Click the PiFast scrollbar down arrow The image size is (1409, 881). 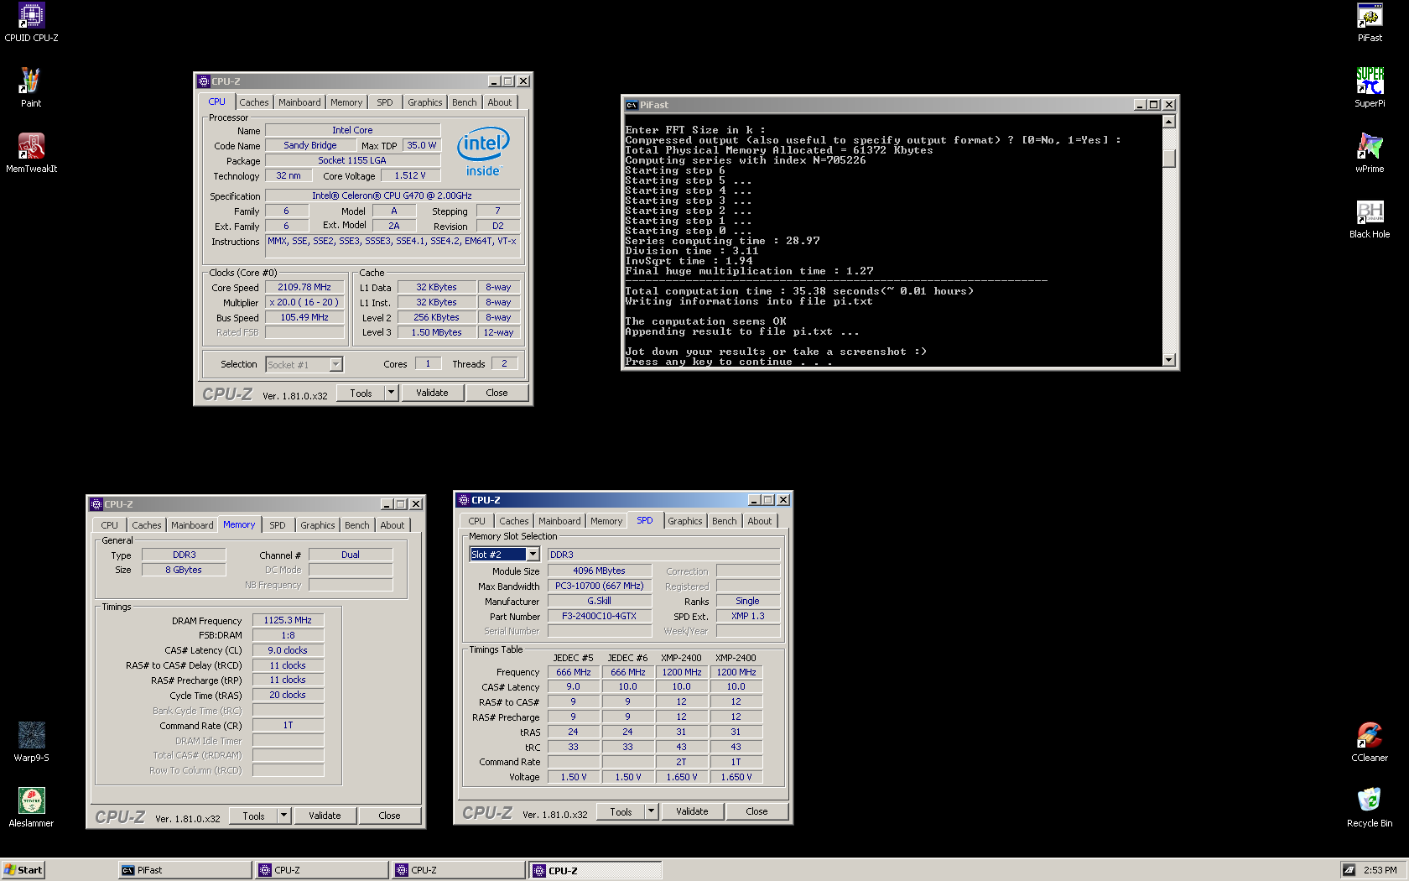tap(1169, 360)
